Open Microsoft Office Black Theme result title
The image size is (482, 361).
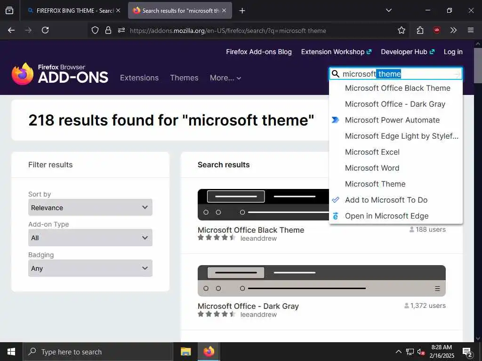click(x=251, y=230)
